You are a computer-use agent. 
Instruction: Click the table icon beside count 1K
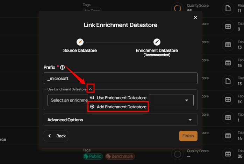coord(228,100)
